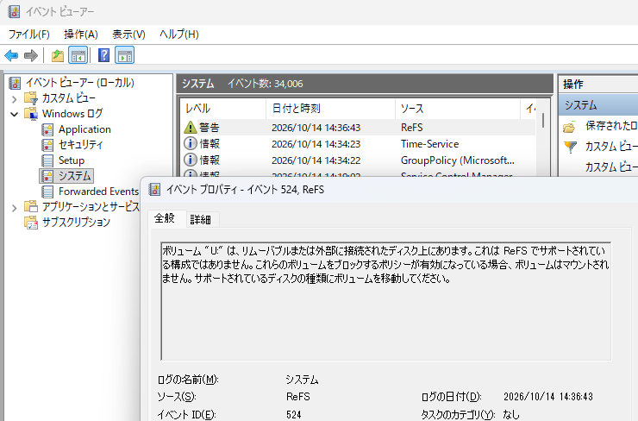Click the Setup log icon
Viewport: 638px width, 421px height.
coord(47,160)
